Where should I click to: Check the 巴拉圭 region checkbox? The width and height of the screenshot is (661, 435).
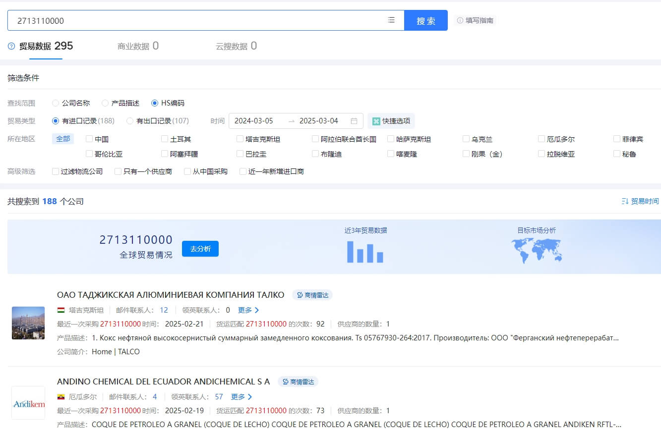240,154
